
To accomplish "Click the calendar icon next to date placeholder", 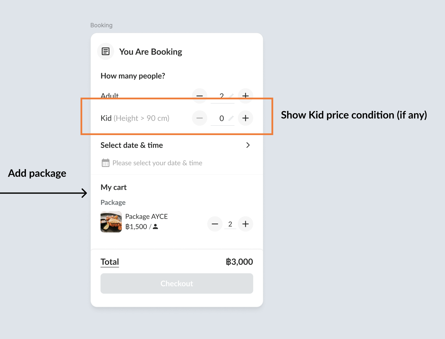I will tap(105, 163).
